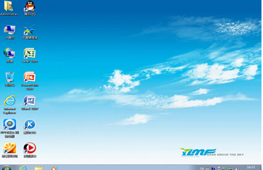Viewport: 263px width, 170px height.
Task: Click the CK input language indicator
Action: point(202,169)
